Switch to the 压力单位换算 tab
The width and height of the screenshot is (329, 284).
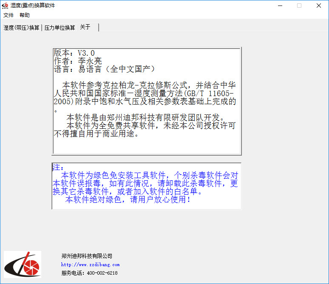pos(60,28)
